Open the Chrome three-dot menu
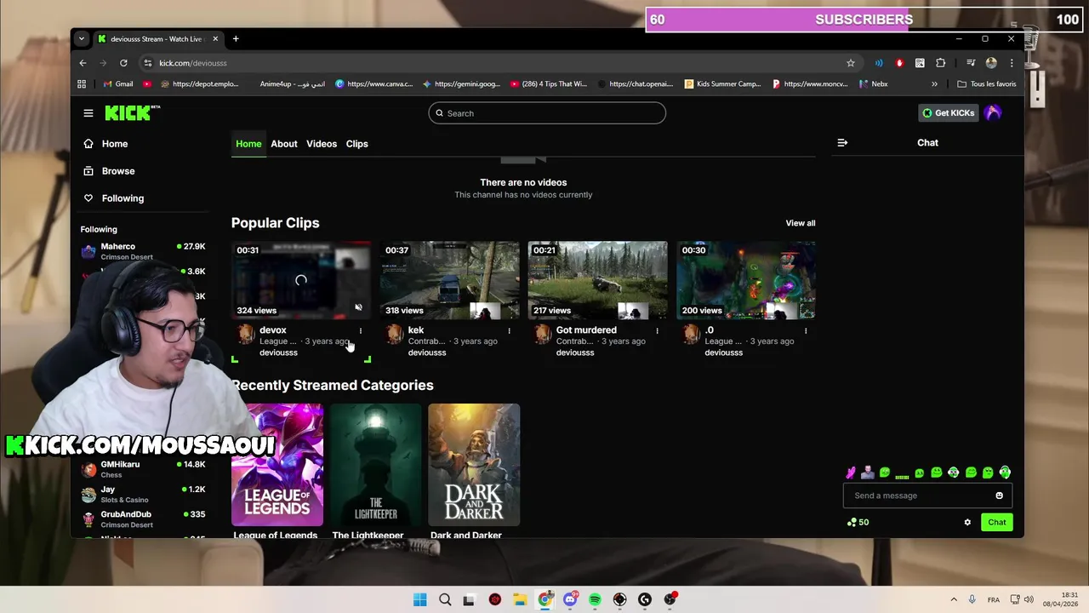The height and width of the screenshot is (613, 1089). click(1012, 63)
